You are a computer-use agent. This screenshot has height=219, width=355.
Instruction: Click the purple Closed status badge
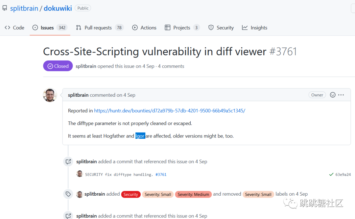click(58, 66)
